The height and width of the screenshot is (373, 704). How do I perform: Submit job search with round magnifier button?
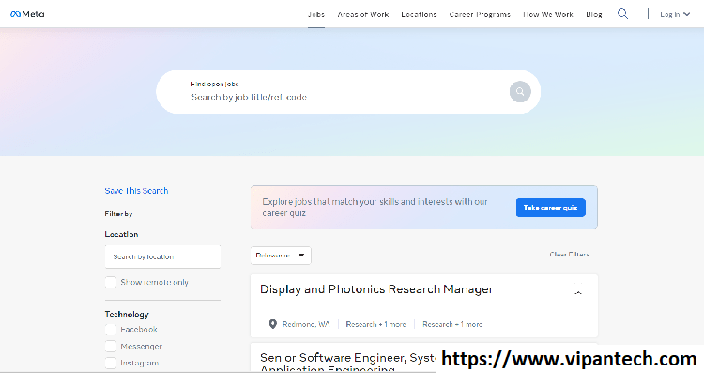tap(520, 92)
